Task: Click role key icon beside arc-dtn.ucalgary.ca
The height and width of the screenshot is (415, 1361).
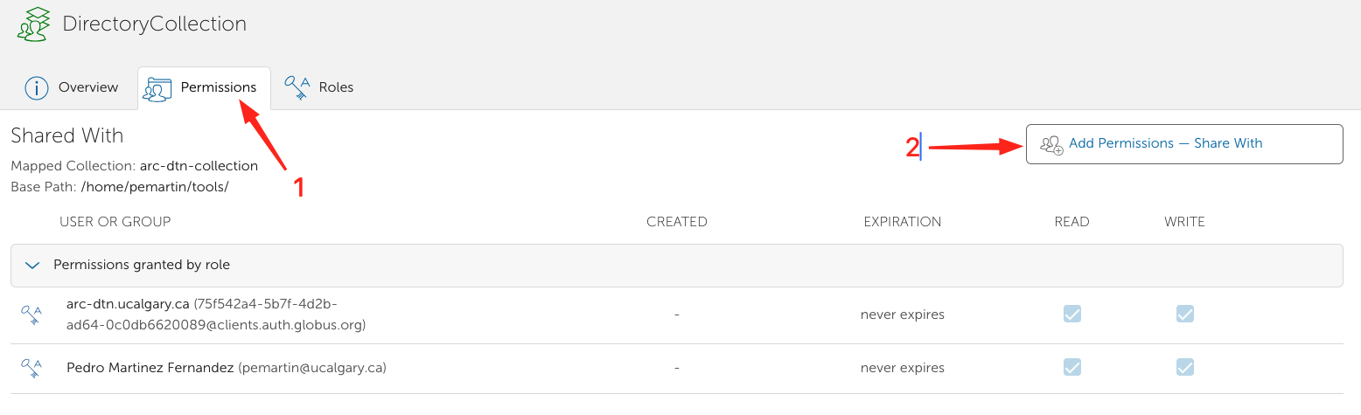Action: [x=32, y=315]
